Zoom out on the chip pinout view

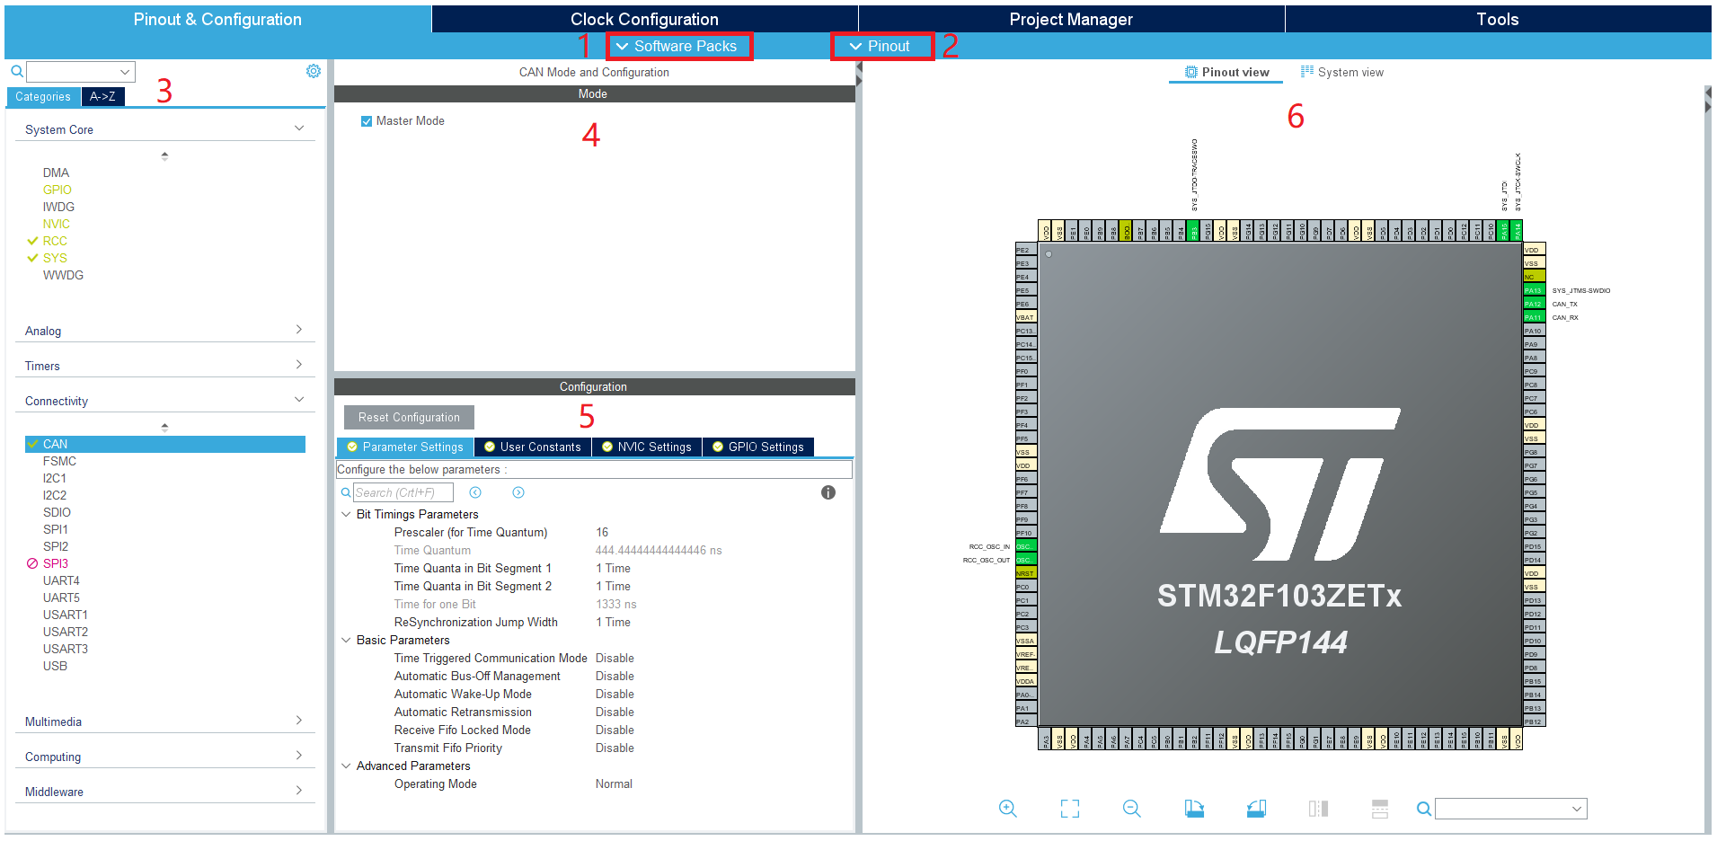(1131, 809)
